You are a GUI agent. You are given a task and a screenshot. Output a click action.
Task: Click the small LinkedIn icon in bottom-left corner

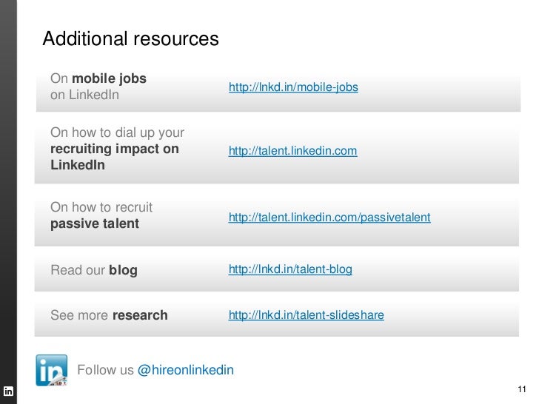point(10,390)
